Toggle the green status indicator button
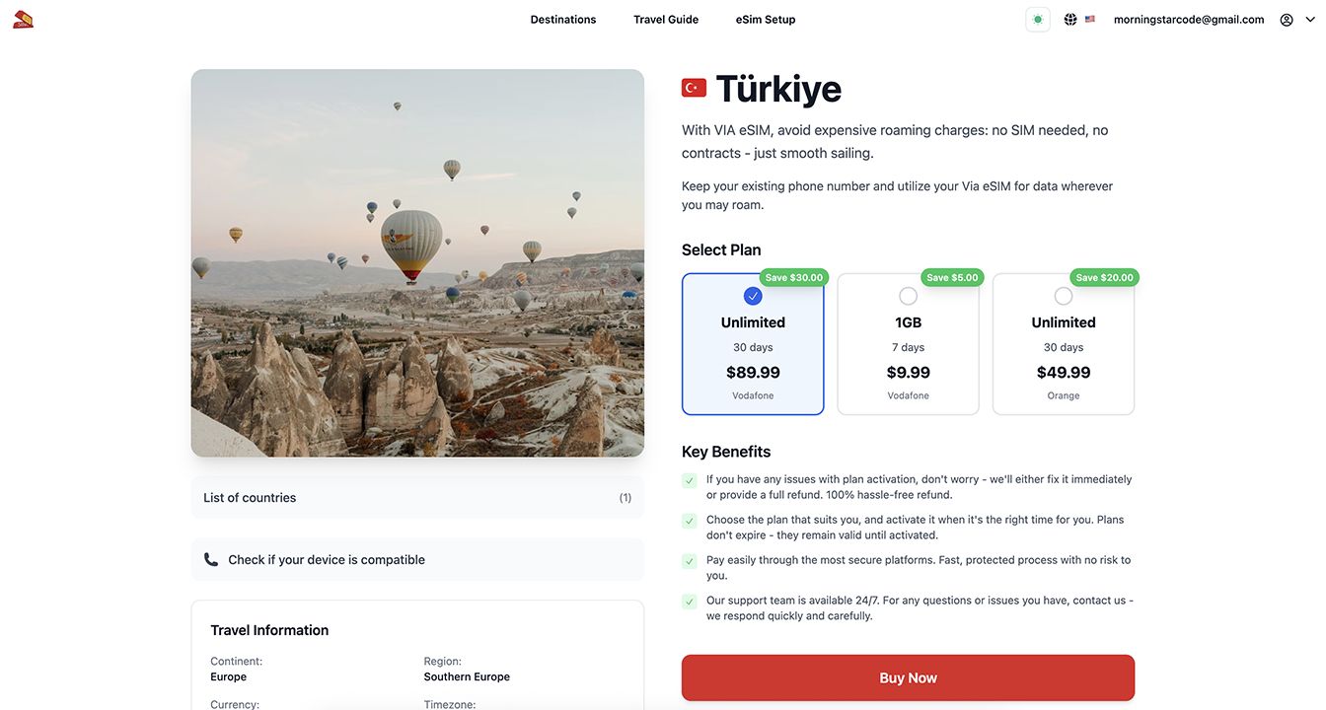 click(1037, 20)
